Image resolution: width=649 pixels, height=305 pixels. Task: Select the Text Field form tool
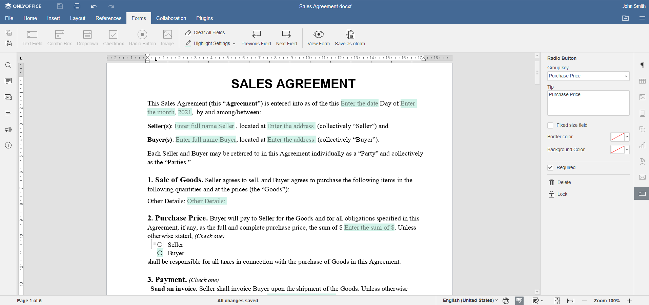[32, 37]
